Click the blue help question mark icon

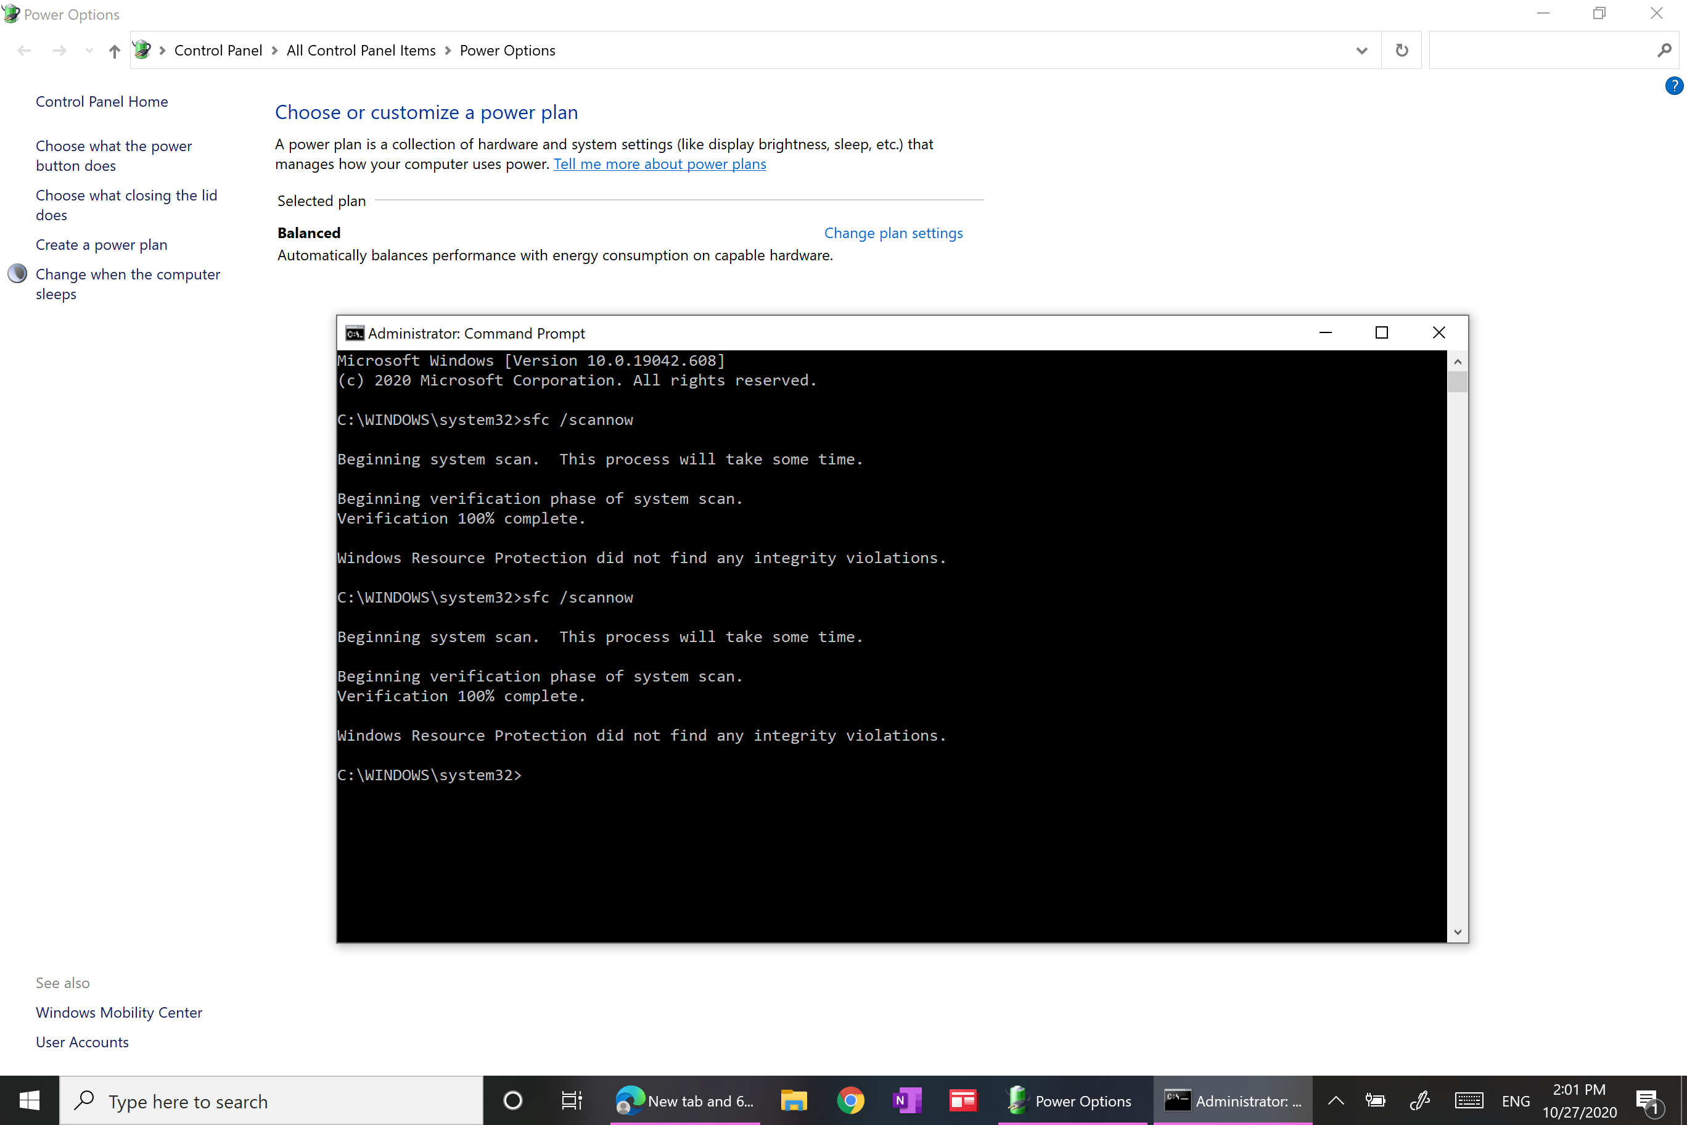1673,86
